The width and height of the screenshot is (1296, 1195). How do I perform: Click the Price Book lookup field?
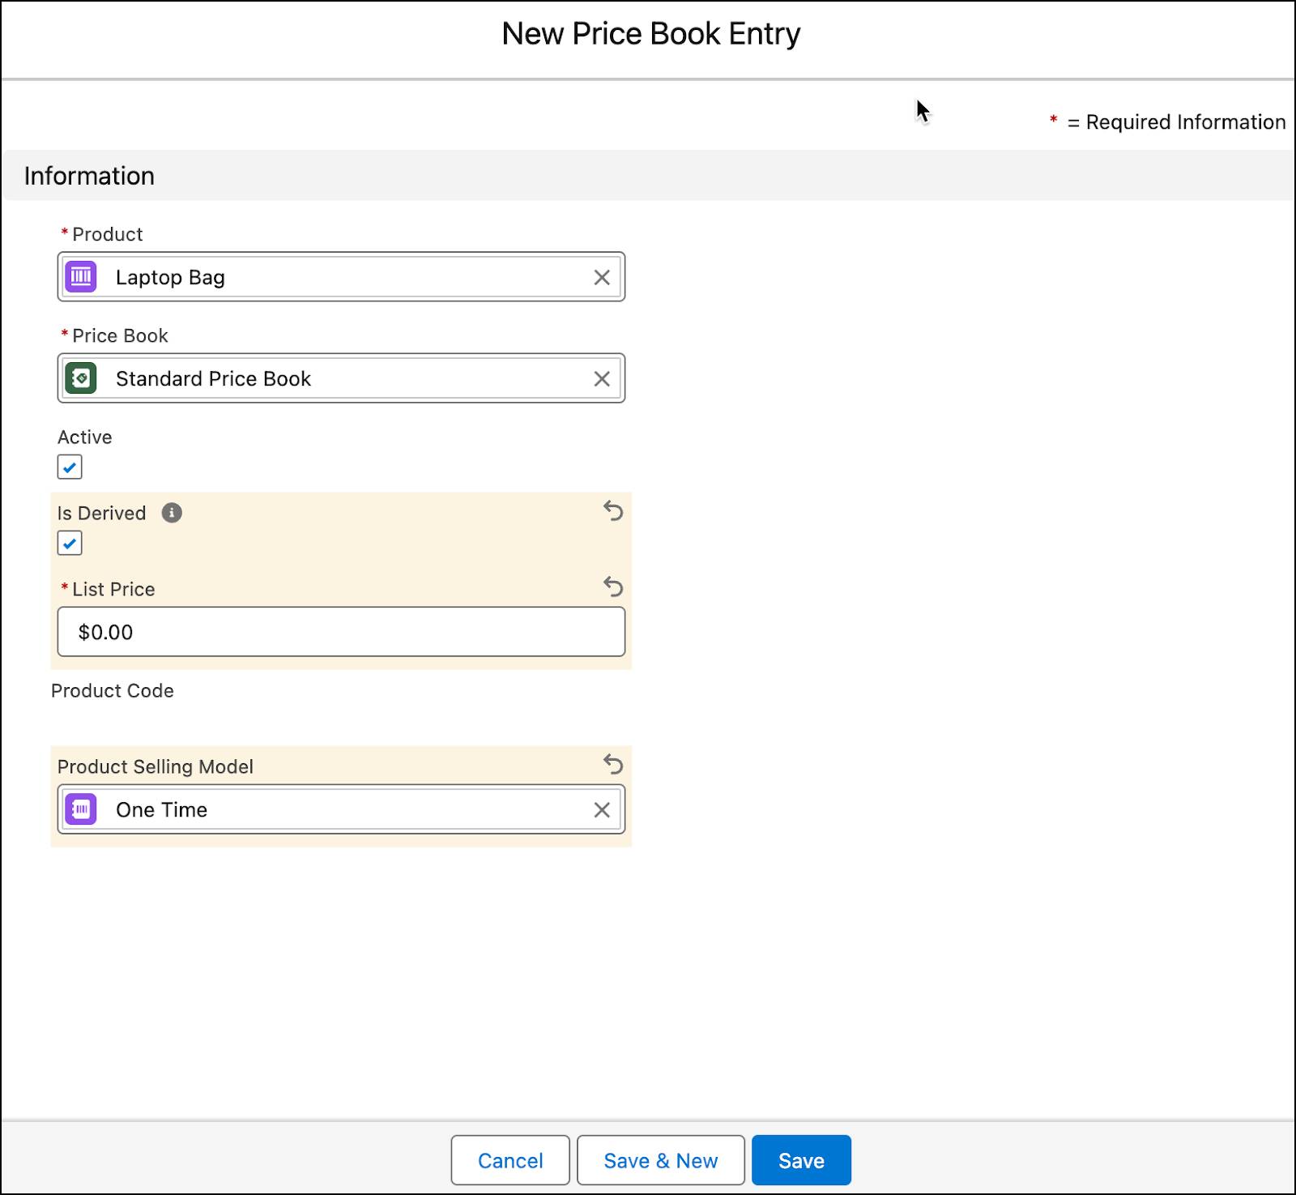pos(341,378)
